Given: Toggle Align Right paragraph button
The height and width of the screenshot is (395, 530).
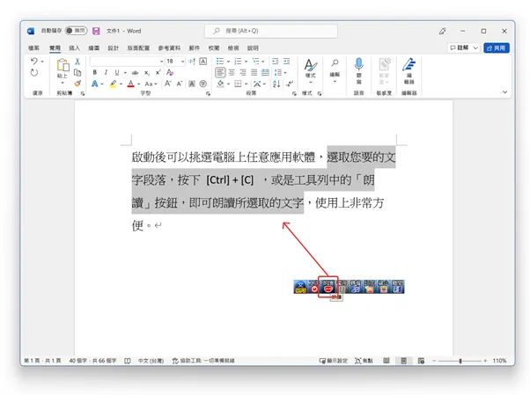Looking at the screenshot, I should (x=243, y=72).
